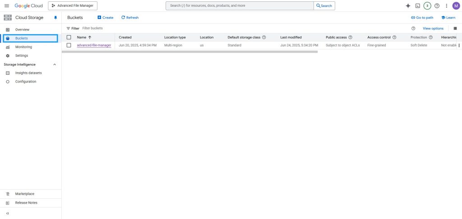462x219 pixels.
Task: Check the advanced-file-manager row checkbox
Action: pyautogui.click(x=69, y=45)
